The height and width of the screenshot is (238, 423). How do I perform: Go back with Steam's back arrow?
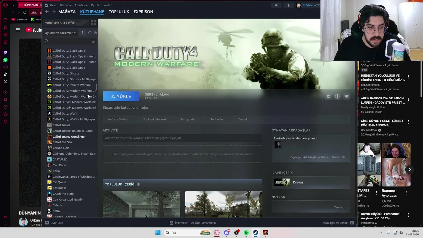click(x=47, y=12)
